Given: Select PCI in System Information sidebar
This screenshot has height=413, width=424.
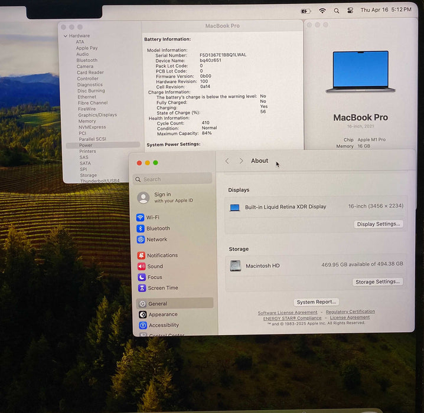Looking at the screenshot, I should (x=83, y=133).
